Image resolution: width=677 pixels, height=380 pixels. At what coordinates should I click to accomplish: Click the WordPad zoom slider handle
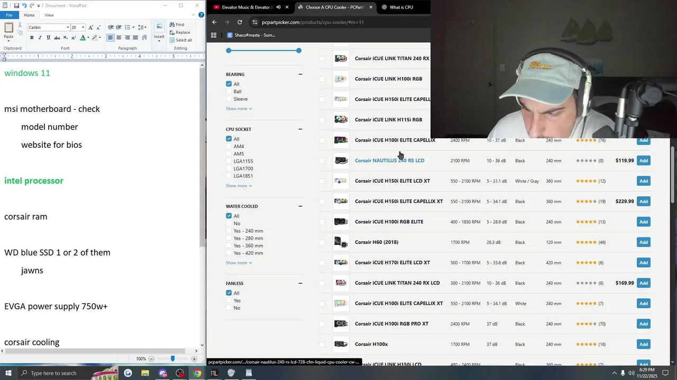point(172,359)
